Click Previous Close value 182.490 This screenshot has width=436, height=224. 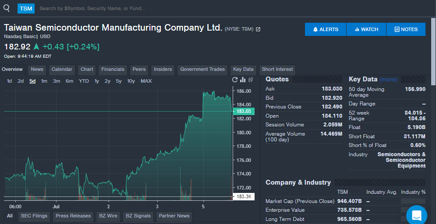coord(332,107)
